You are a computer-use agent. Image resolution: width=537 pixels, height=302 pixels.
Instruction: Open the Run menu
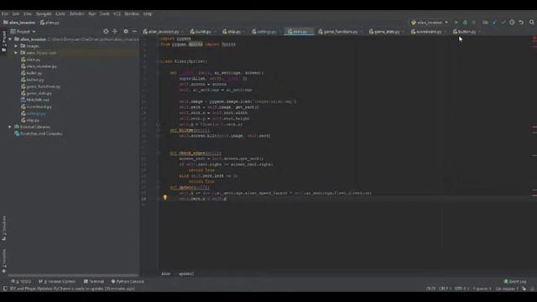pos(91,13)
